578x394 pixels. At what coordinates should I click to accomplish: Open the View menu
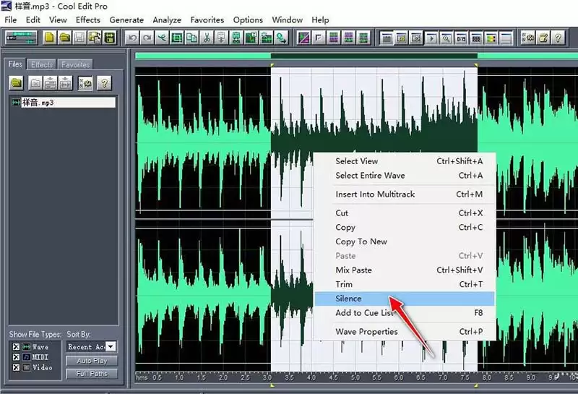[58, 20]
